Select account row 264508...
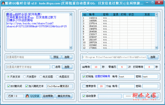165x105 pixels. coord(119,32)
